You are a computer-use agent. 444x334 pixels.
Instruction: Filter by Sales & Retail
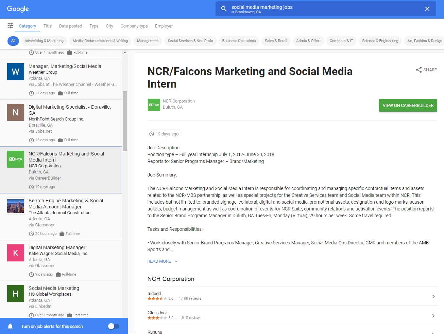click(276, 41)
